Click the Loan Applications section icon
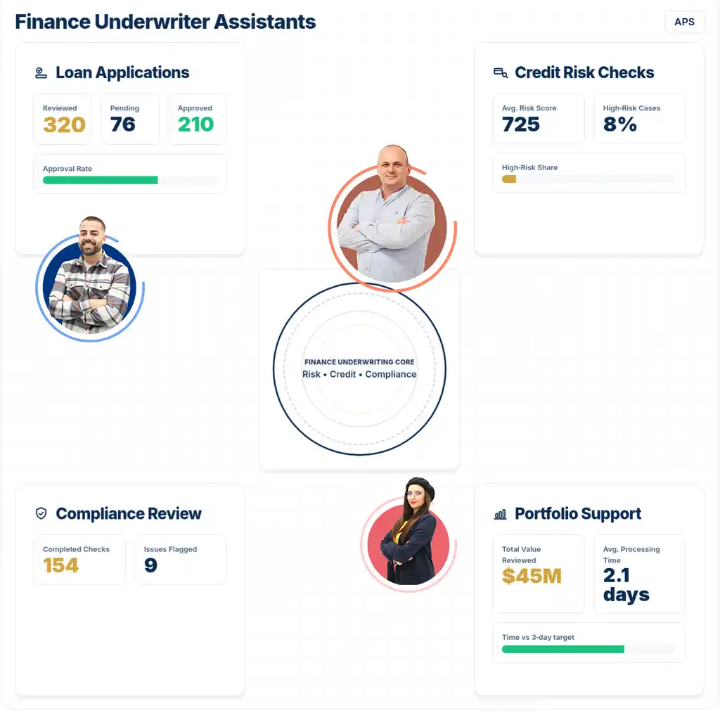Image resolution: width=720 pixels, height=720 pixels. pos(41,73)
